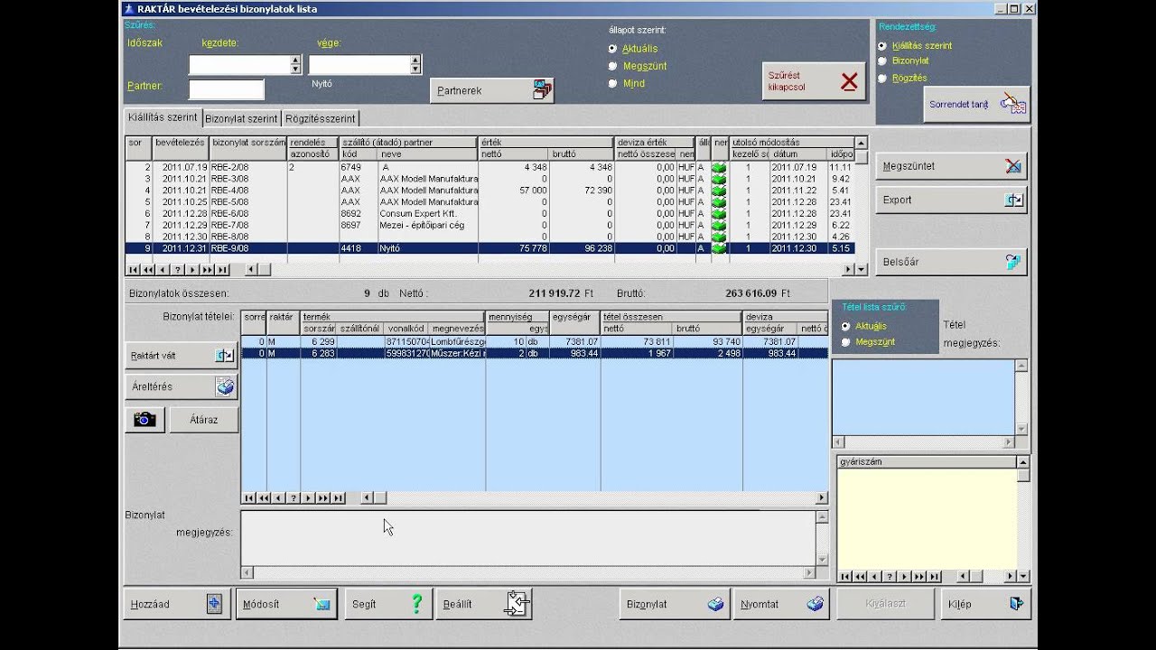Image resolution: width=1156 pixels, height=650 pixels.
Task: Click the disabled Kiválaszt button
Action: (x=886, y=604)
